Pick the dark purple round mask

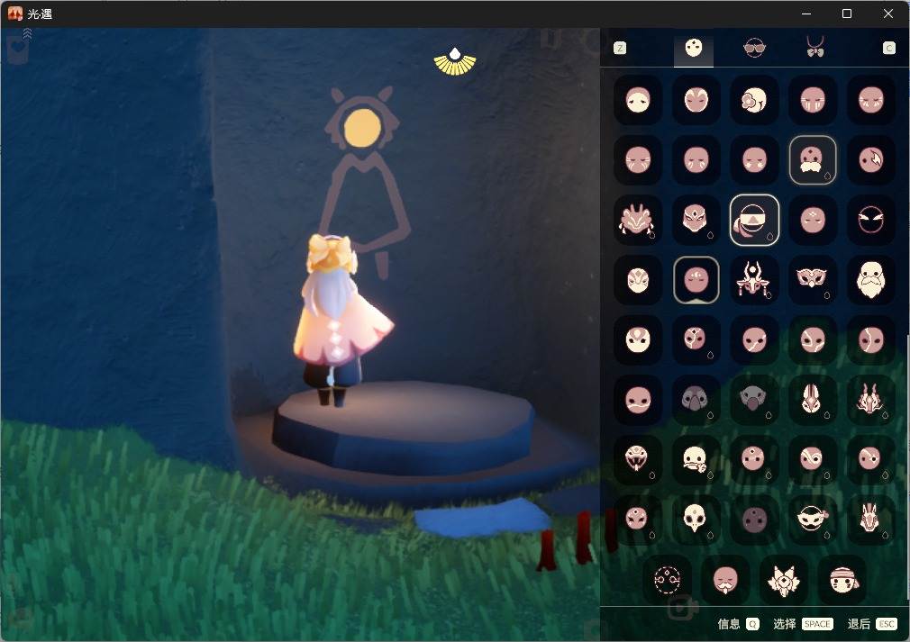coord(754,519)
